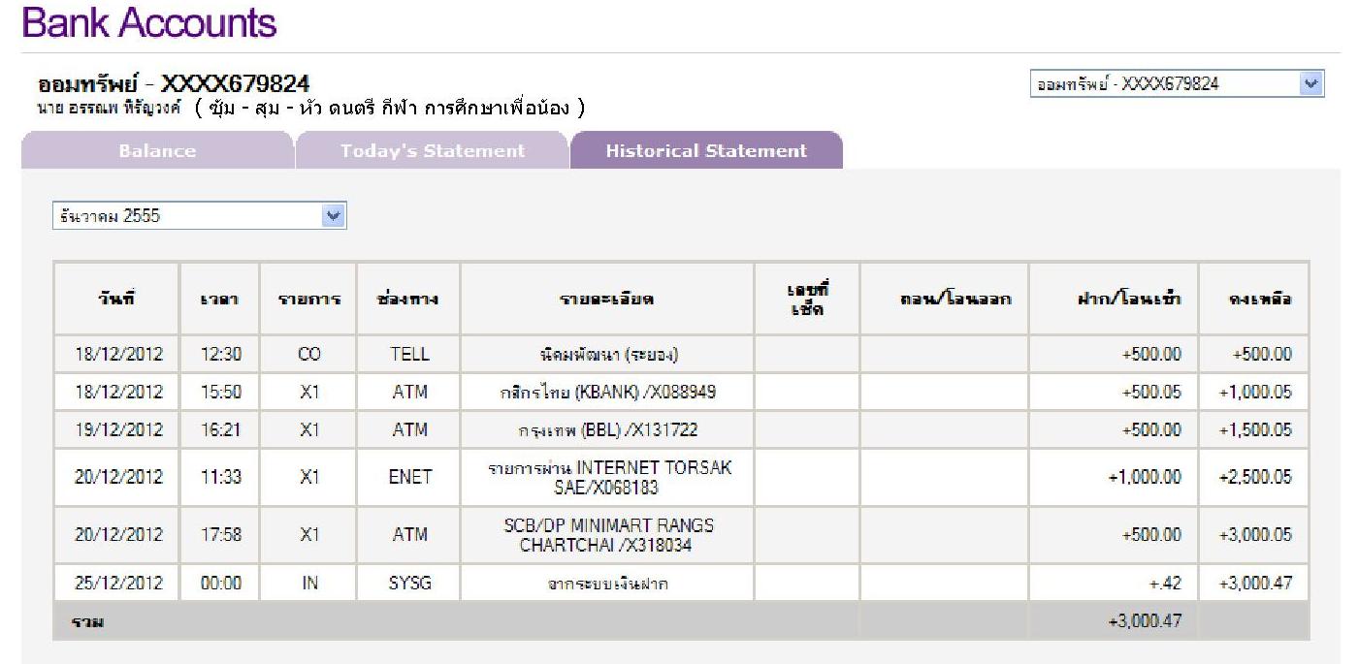Click the INTERNET TORSAK SAE/X068183 entry
Viewport: 1359px width, 664px height.
608,477
